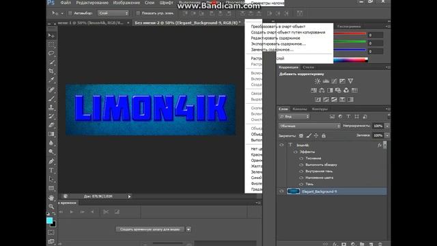
Task: Click the foreground cyan color swatch
Action: click(49, 220)
